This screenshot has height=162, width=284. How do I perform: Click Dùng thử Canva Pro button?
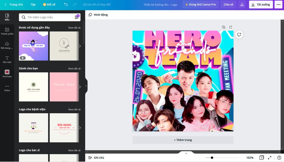click(201, 4)
